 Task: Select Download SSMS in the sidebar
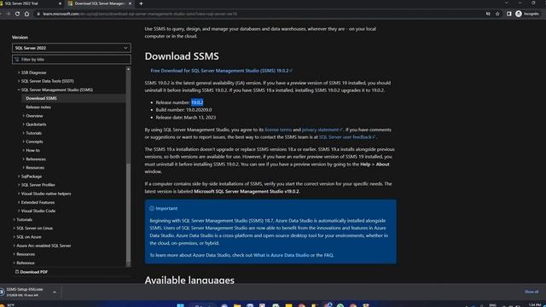coord(41,99)
